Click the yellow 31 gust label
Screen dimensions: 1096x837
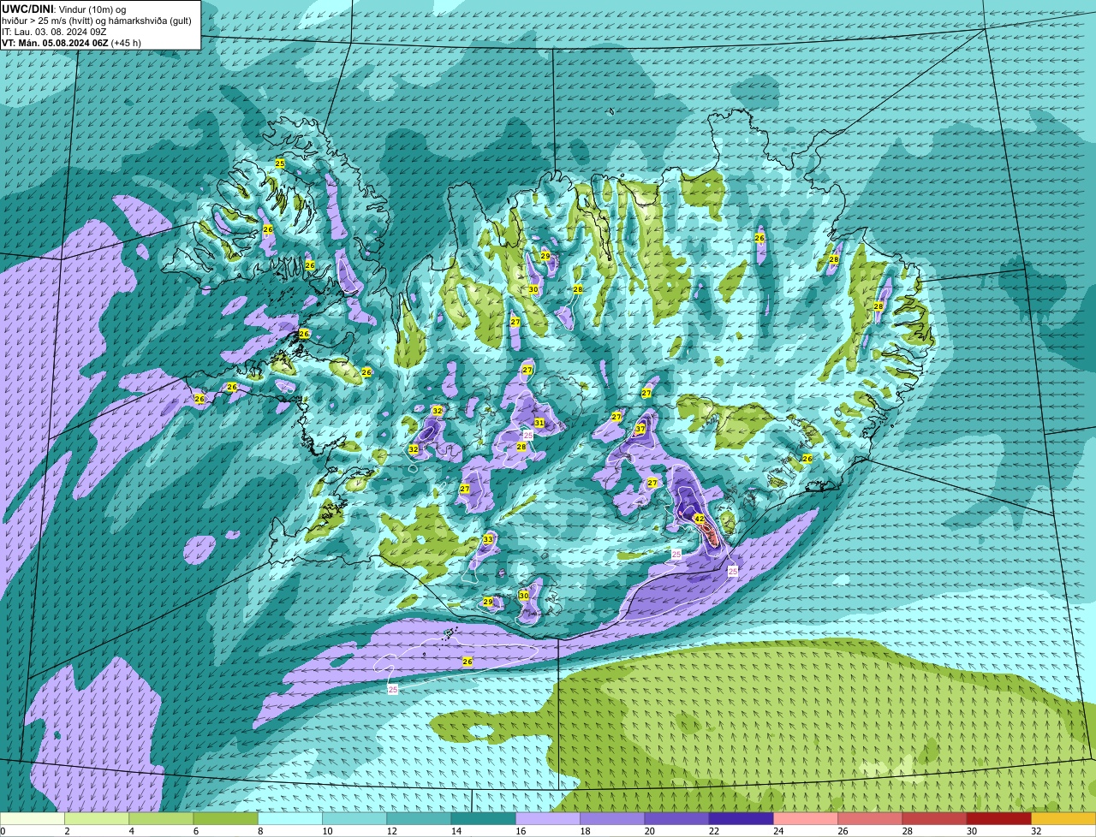pos(539,423)
